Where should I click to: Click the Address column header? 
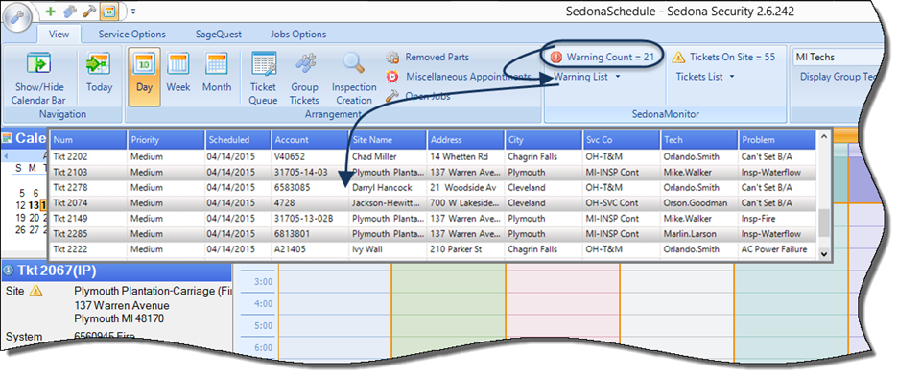(x=465, y=140)
